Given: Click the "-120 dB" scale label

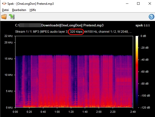Looking at the screenshot, I should click(145, 108).
